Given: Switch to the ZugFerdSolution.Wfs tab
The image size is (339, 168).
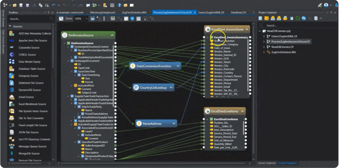Looking at the screenshot, I should tap(134, 13).
